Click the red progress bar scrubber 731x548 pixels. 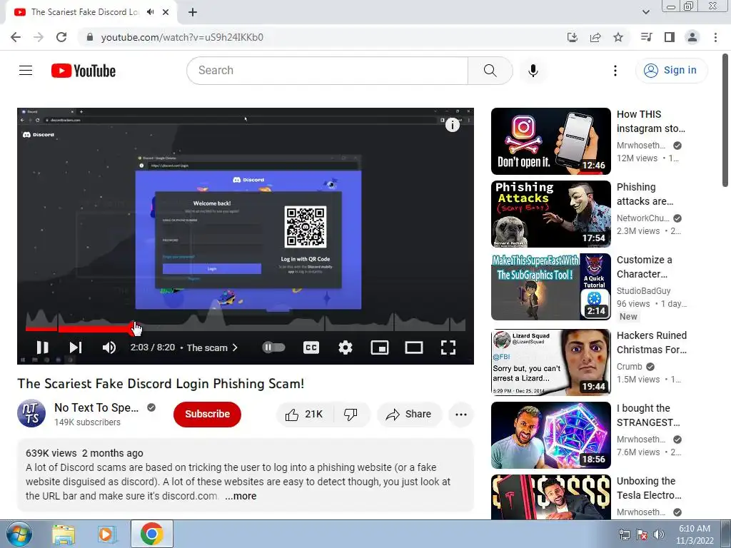click(x=133, y=328)
